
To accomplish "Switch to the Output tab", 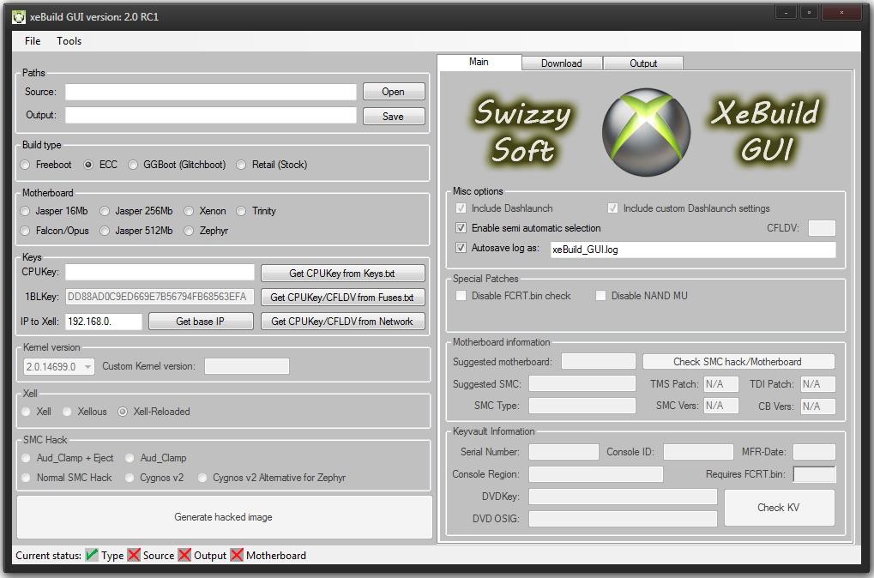I will [x=643, y=63].
